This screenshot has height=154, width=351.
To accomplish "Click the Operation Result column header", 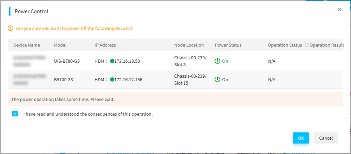I will click(326, 45).
